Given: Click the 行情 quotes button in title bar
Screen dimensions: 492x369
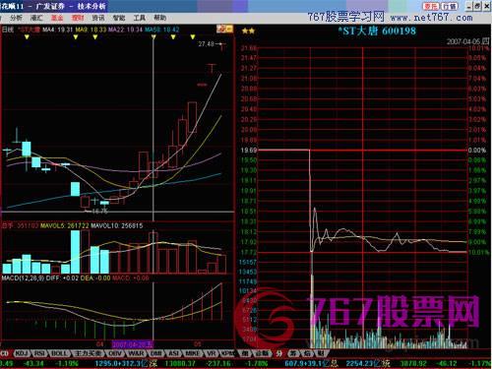Looking at the screenshot, I should (x=450, y=6).
